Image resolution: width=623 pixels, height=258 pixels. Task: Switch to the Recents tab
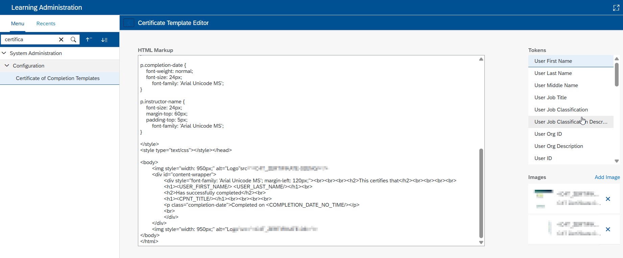pos(46,24)
